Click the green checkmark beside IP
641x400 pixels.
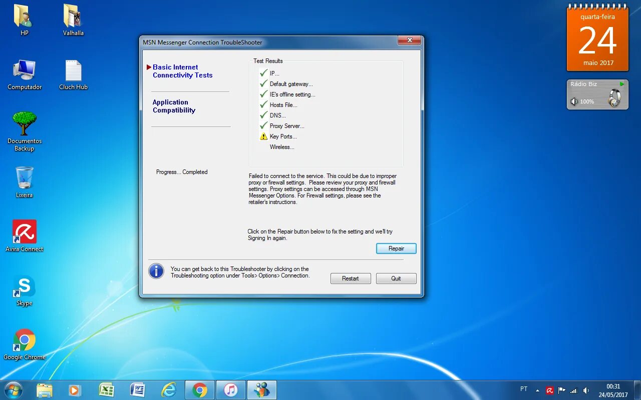tap(264, 73)
